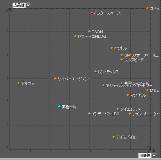Select the アルファ star marker
This screenshot has height=160, width=161.
pos(19,83)
